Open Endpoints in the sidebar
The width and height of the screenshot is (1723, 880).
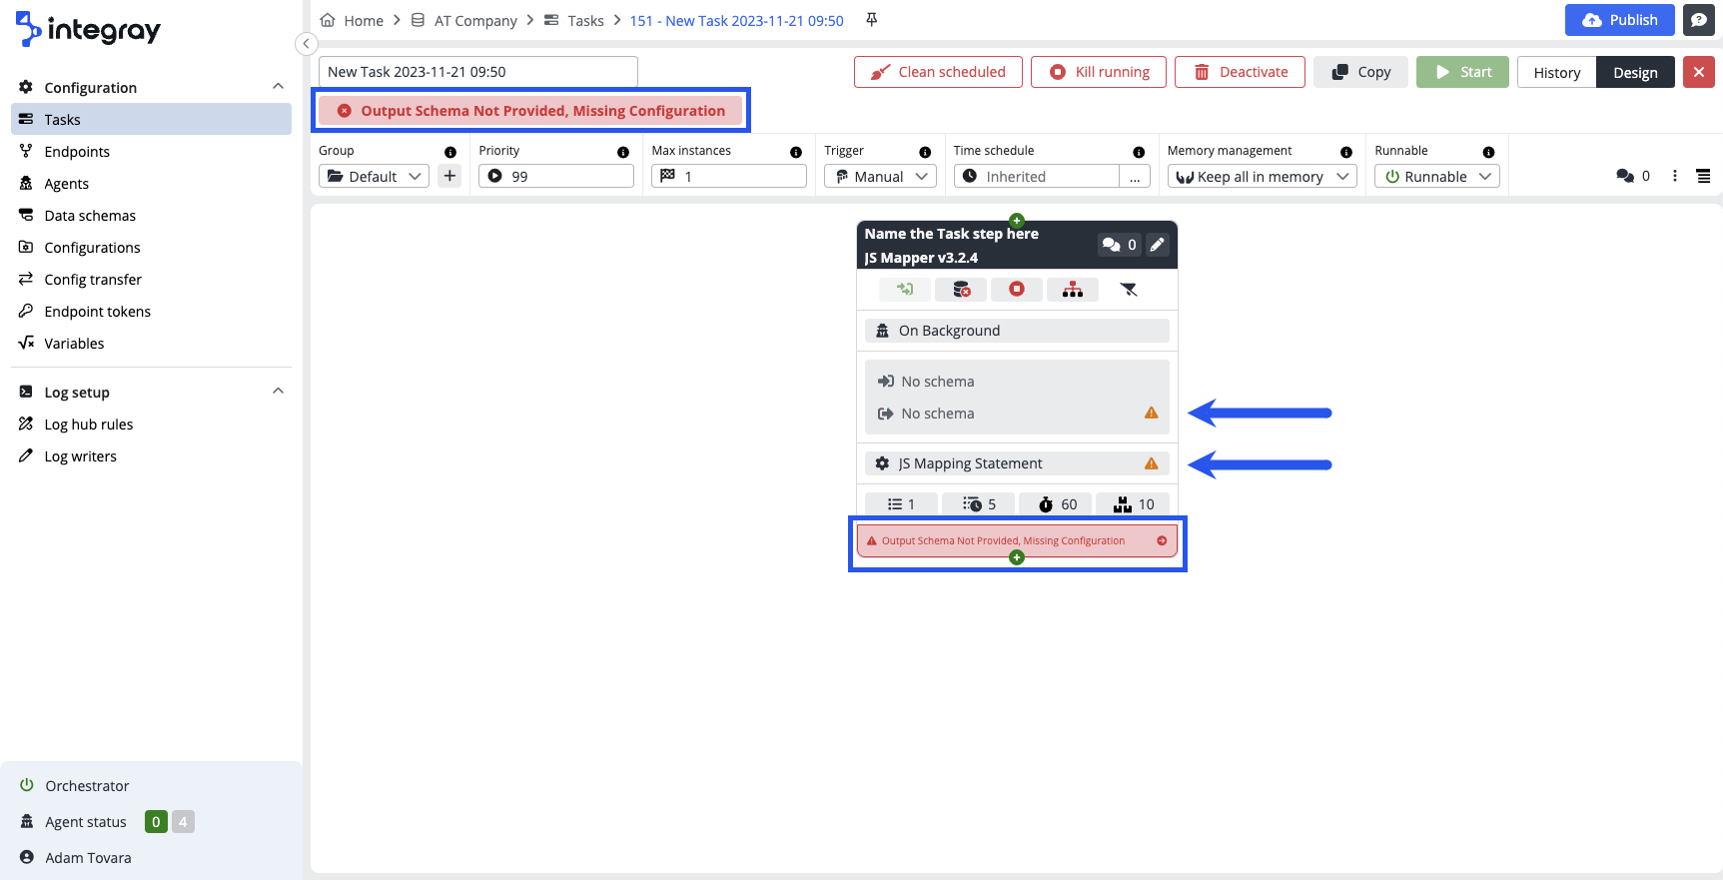[x=77, y=152]
